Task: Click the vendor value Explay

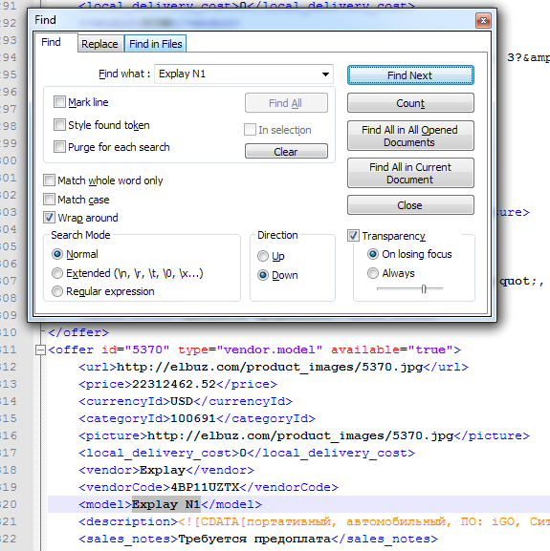Action: click(163, 470)
